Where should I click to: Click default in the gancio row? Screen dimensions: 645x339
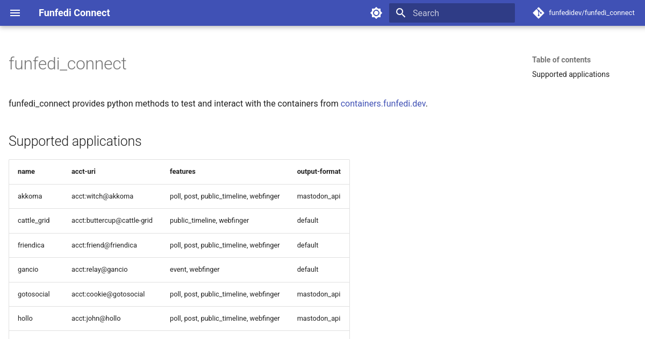pyautogui.click(x=308, y=270)
